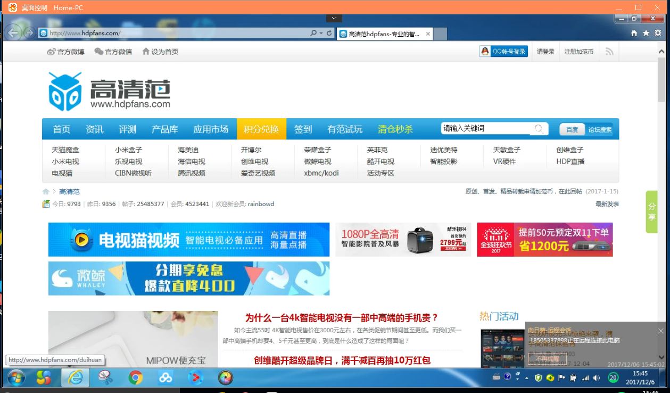Click the IE home icon
The height and width of the screenshot is (393, 670).
pyautogui.click(x=634, y=33)
